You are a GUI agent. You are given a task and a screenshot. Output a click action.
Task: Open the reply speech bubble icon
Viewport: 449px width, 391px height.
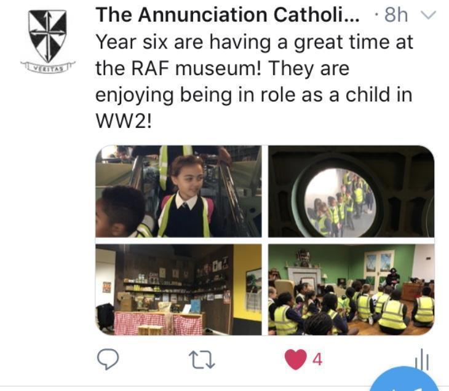[108, 359]
